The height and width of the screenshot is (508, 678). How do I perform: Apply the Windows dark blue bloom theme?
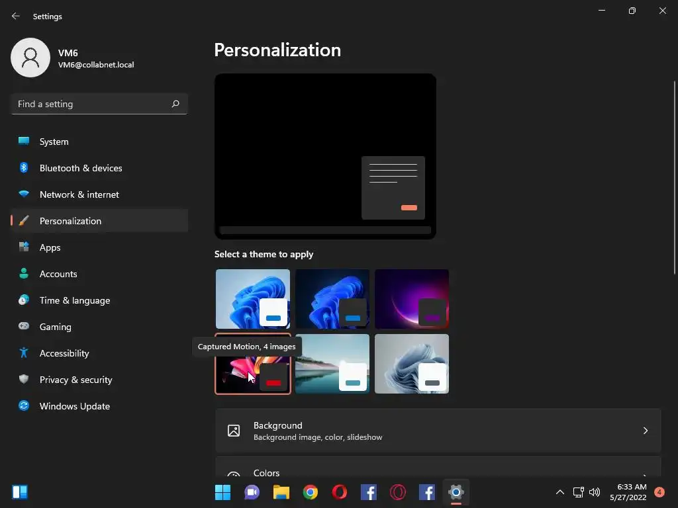point(332,299)
